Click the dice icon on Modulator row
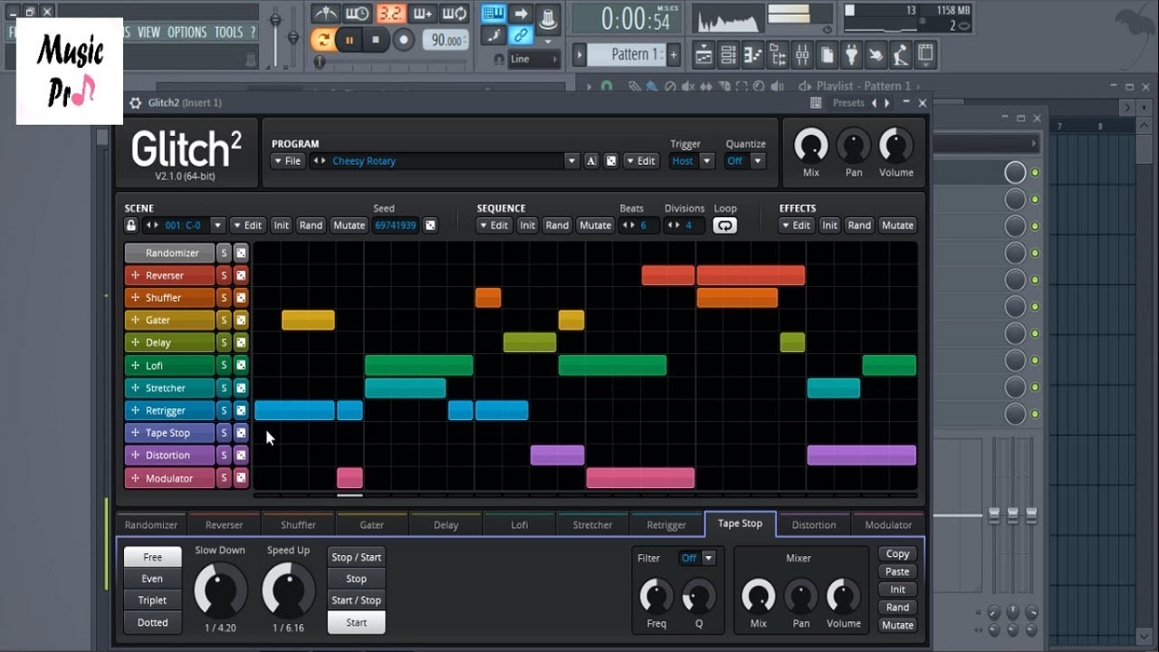This screenshot has height=652, width=1159. pyautogui.click(x=241, y=478)
